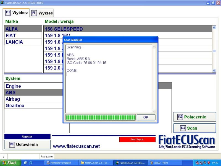
Task: Choose Gearbox in the System list
Action: tap(33, 105)
